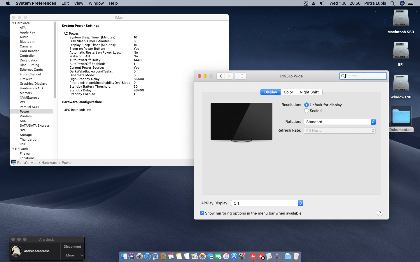420x262 pixels.
Task: Open the Color tab
Action: click(288, 92)
